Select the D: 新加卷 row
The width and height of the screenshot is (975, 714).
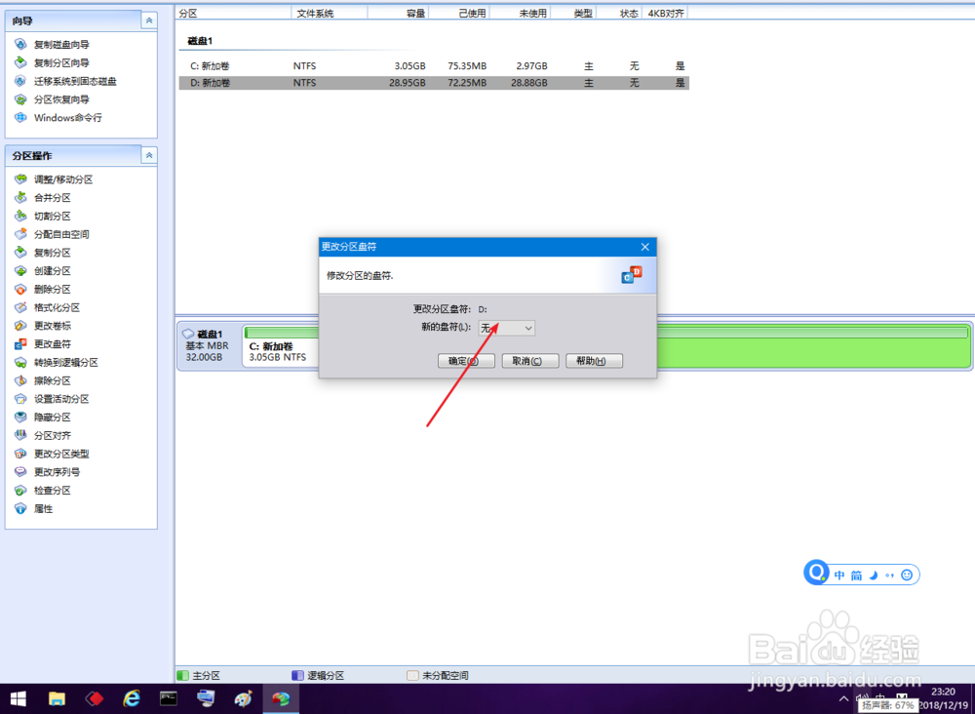click(434, 83)
